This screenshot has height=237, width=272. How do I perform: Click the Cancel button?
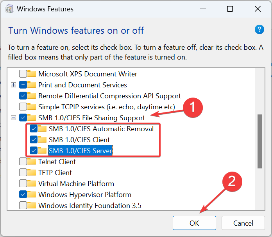243,223
